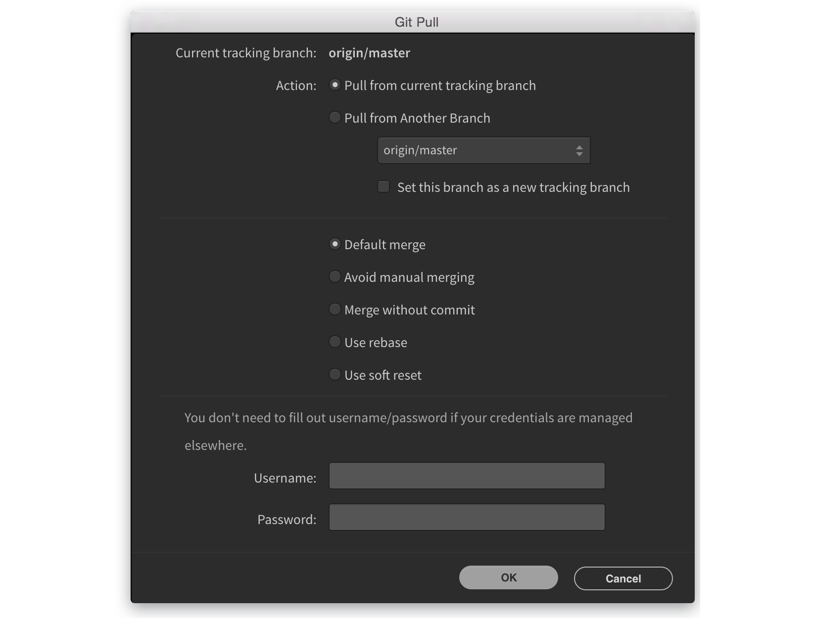
Task: Choose "Use soft reset"
Action: [x=335, y=374]
